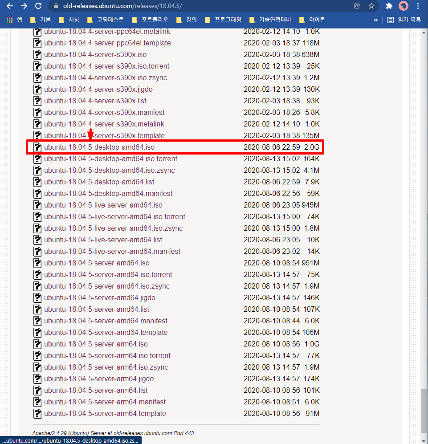
Task: Download ubuntu-18.04.5-desktop-amd64.iso
Action: pos(99,147)
